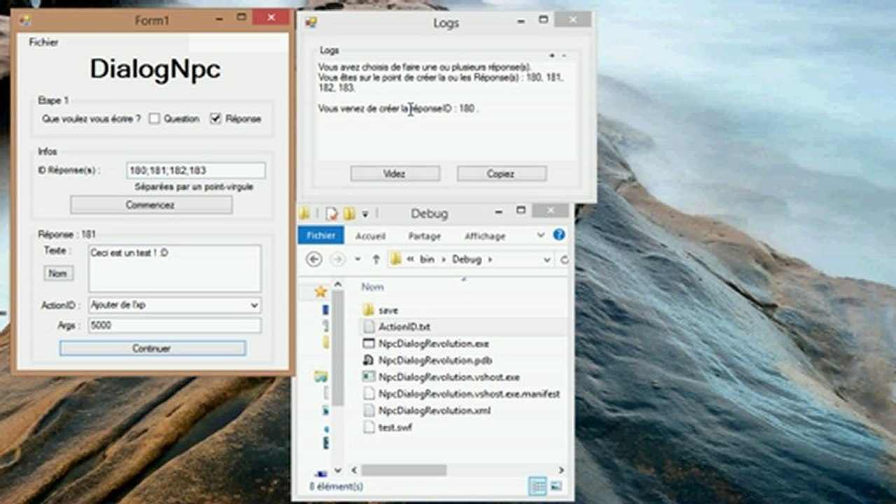Expand the explorer ribbon chevron
Viewport: 896px width, 504px height.
541,236
